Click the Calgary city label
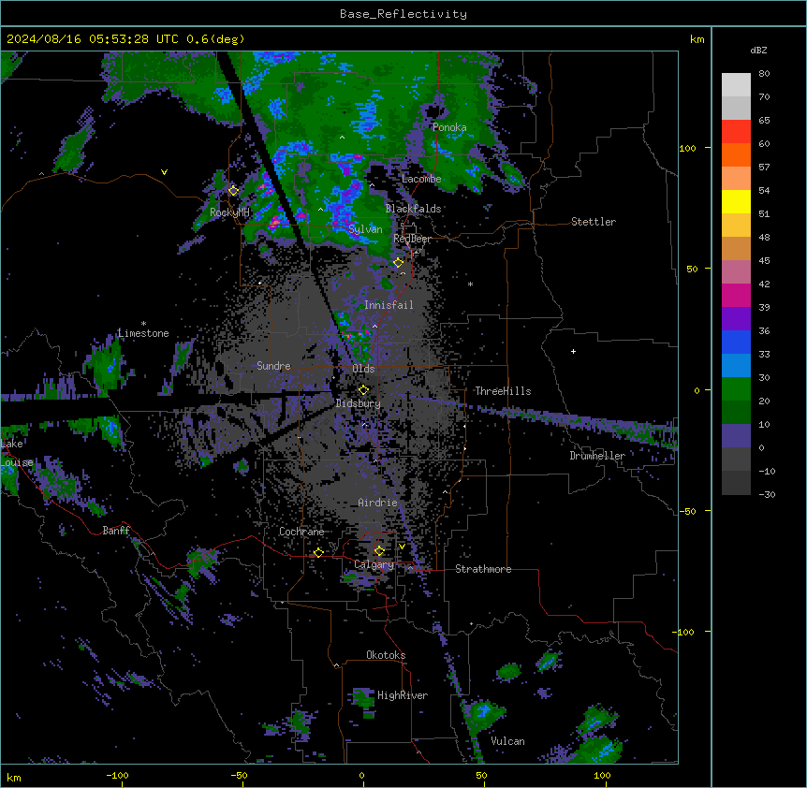 [374, 564]
